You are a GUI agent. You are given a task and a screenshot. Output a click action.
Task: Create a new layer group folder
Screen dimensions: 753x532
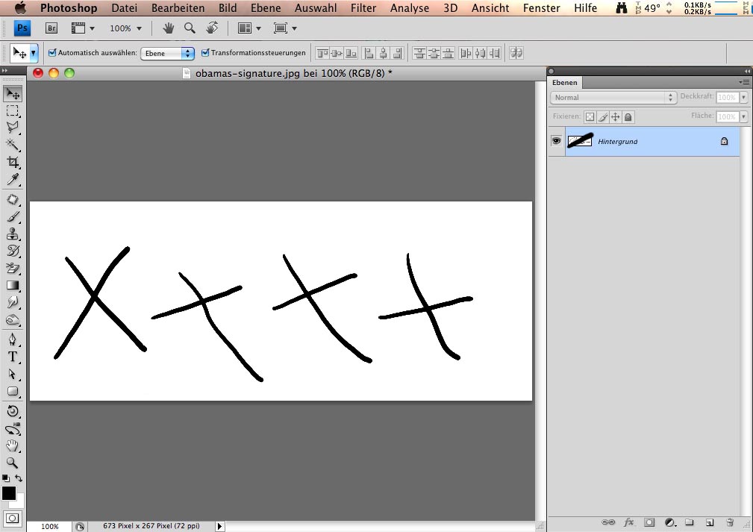[x=690, y=522]
